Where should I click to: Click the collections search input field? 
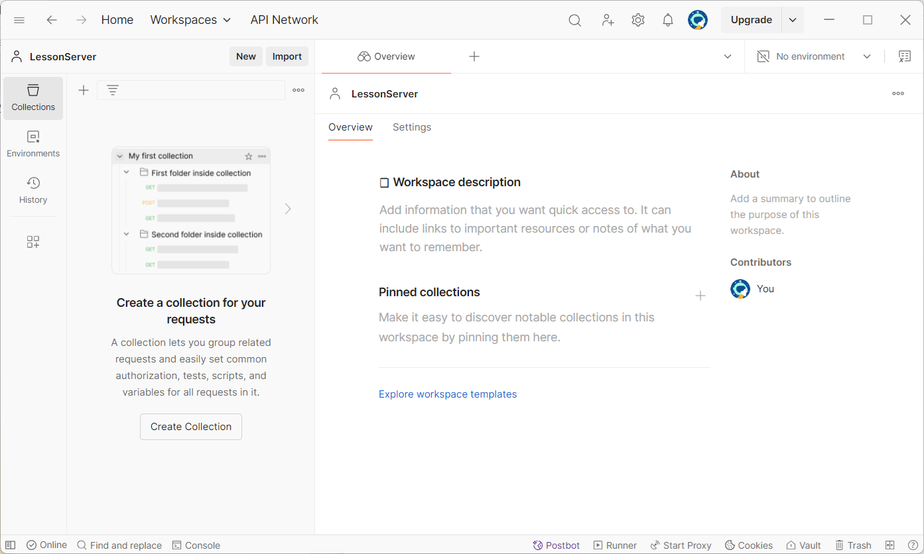coord(191,90)
